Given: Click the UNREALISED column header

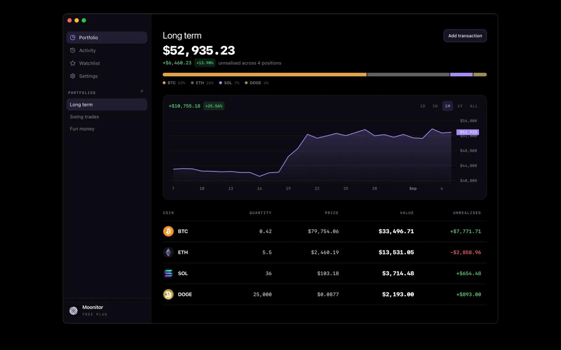Looking at the screenshot, I should tap(467, 213).
